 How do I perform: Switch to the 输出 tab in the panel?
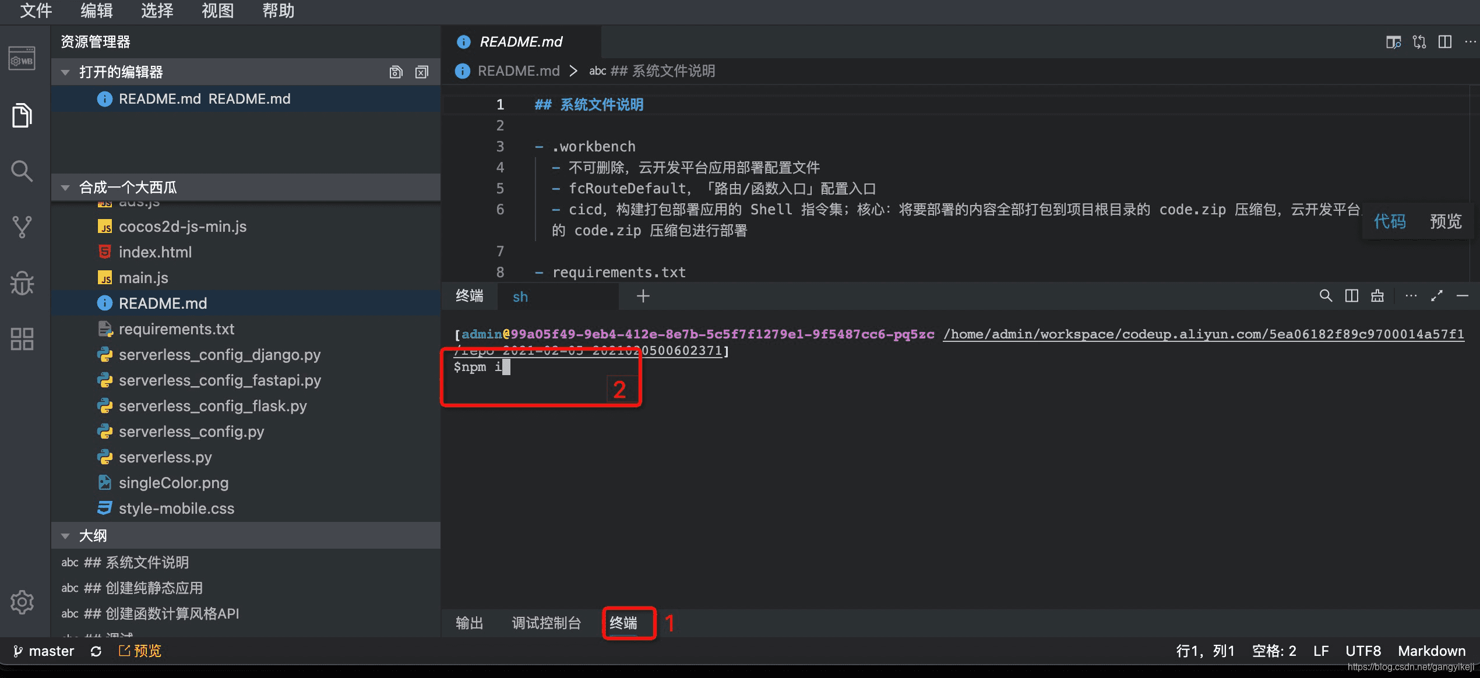click(x=470, y=623)
